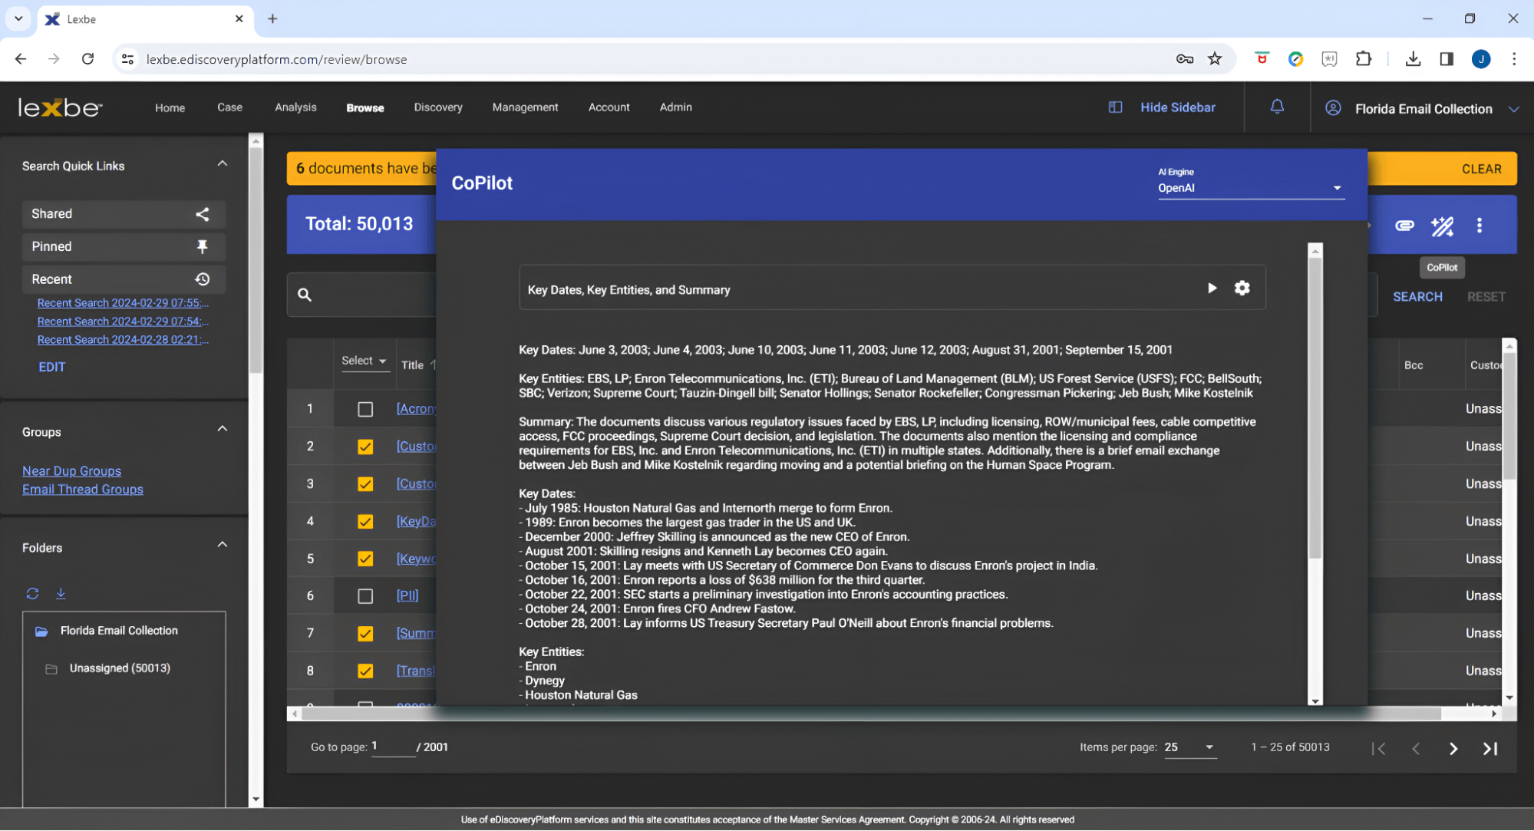Viewport: 1534px width, 831px height.
Task: Uncheck the checkbox for row 5
Action: [365, 559]
